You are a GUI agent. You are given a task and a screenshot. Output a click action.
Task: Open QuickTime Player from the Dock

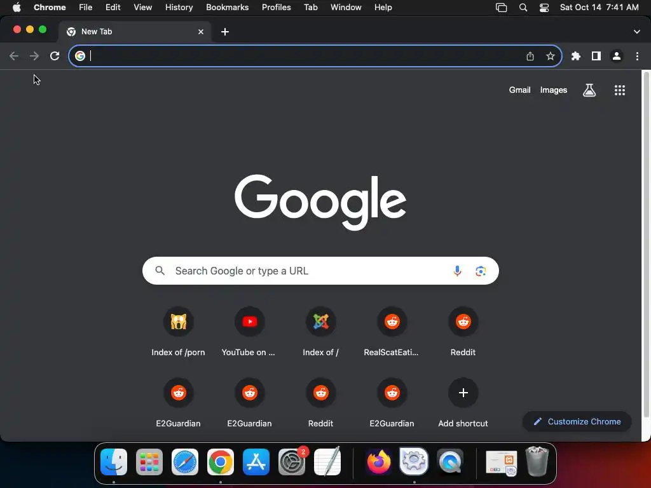[449, 461]
